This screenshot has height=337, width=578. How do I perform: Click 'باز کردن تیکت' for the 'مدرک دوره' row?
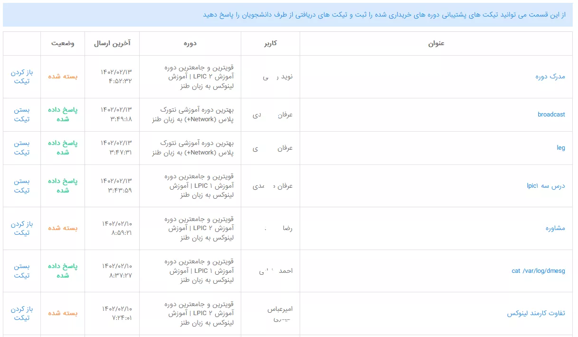[22, 77]
